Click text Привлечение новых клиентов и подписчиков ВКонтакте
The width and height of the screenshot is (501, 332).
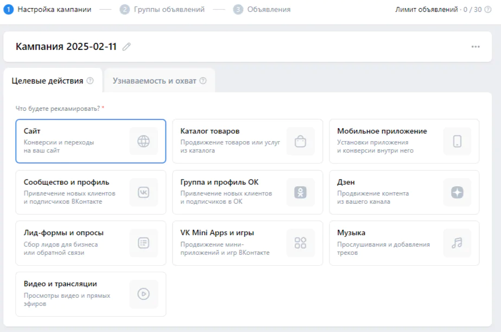(69, 198)
